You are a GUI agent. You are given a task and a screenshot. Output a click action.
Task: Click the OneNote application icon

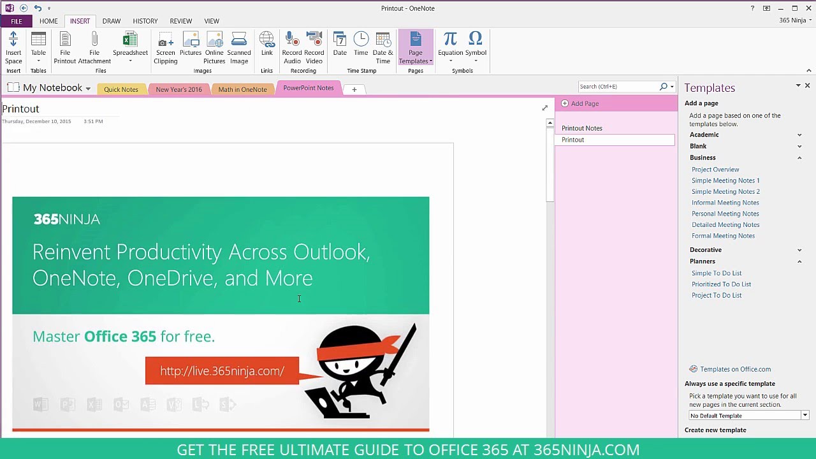[x=9, y=8]
